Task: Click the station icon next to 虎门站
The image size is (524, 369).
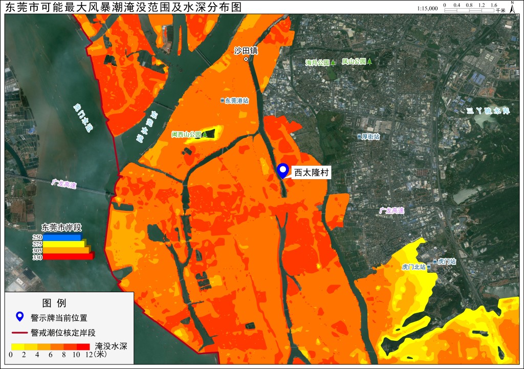Action: click(435, 262)
